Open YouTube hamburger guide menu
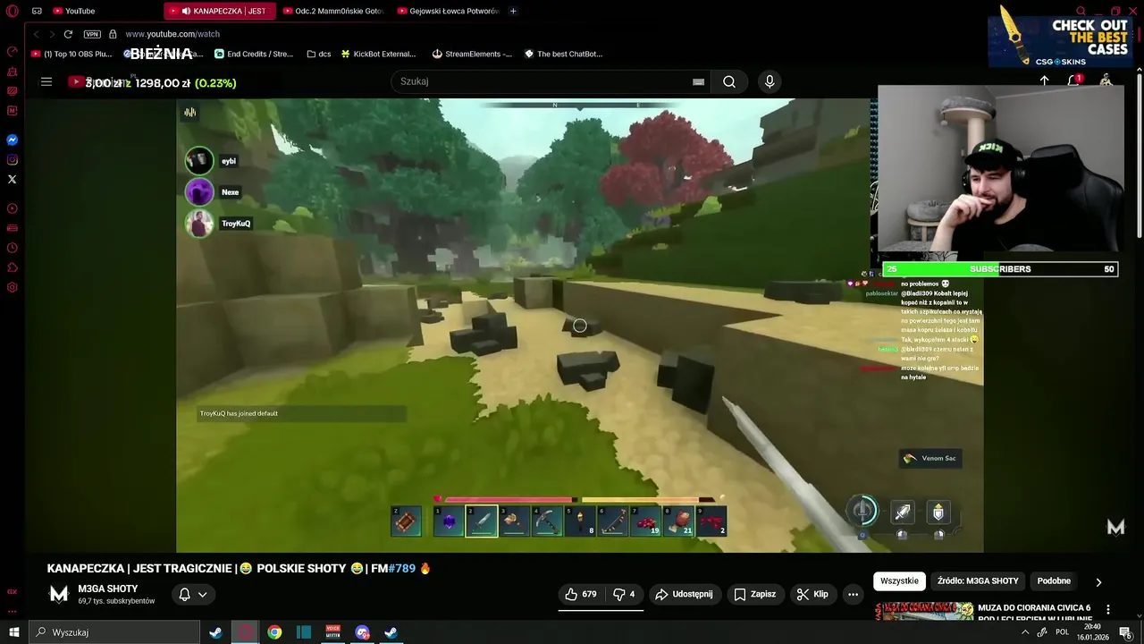 (x=46, y=81)
